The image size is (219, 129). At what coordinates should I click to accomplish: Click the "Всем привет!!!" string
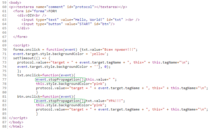119,50
